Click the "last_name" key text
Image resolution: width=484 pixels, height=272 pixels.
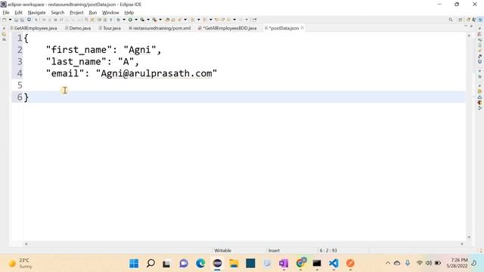tap(76, 62)
